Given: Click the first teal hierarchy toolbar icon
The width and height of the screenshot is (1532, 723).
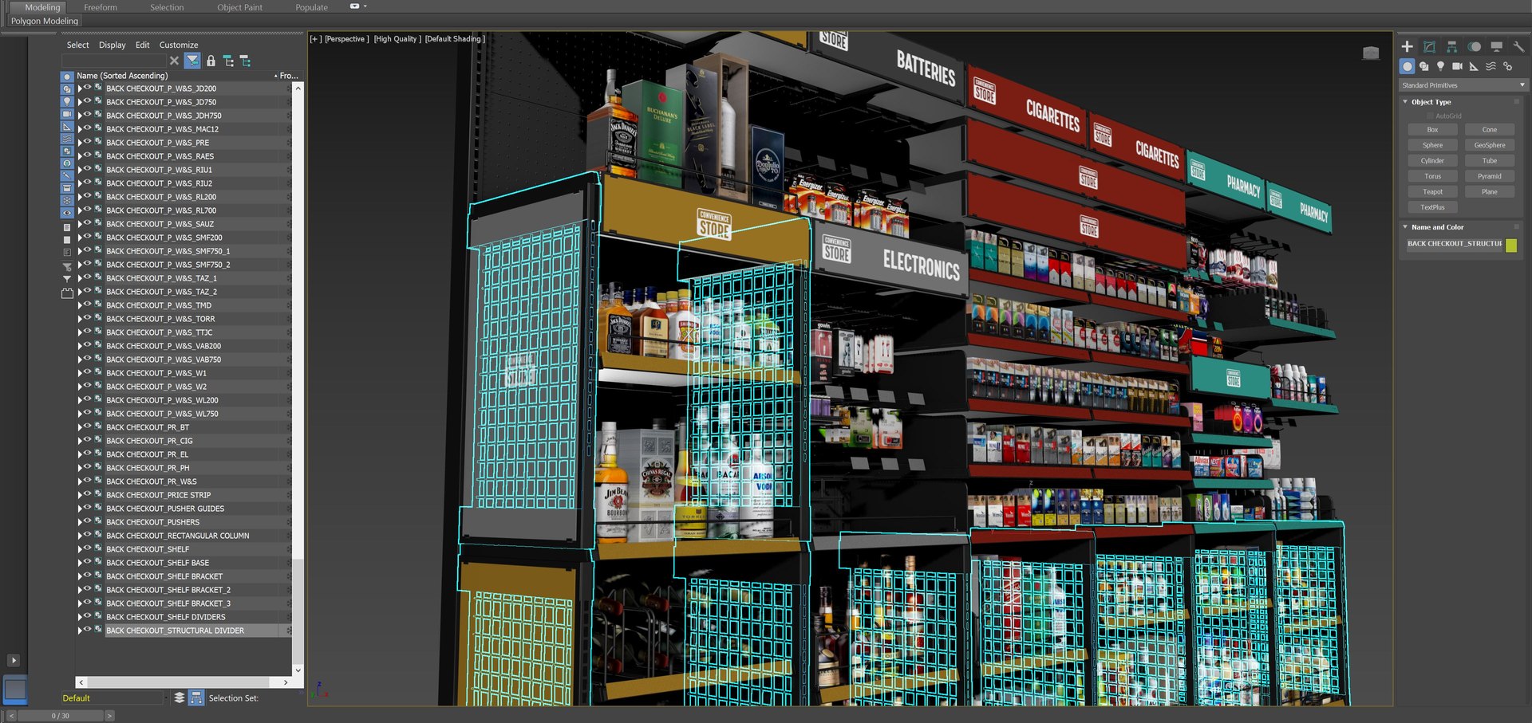Looking at the screenshot, I should [x=228, y=61].
